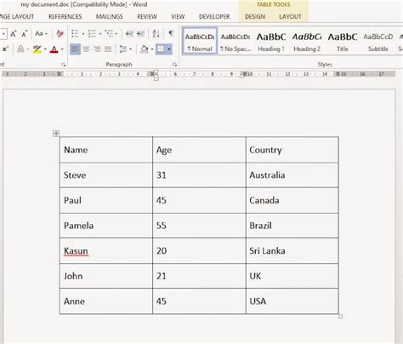
Task: Click the Decrease Indent icon
Action: point(129,34)
